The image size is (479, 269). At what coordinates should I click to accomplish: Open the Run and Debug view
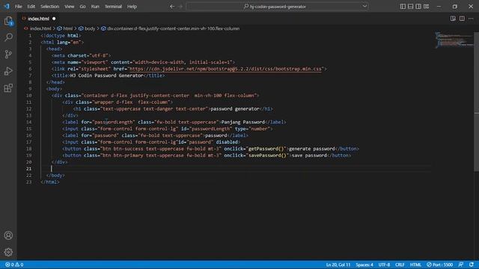point(8,71)
